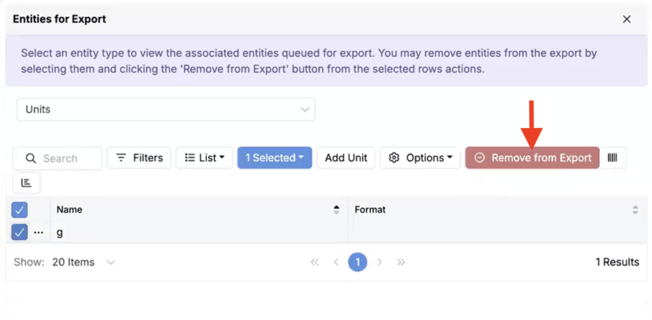
Task: Jump to the last page arrow
Action: [x=401, y=262]
